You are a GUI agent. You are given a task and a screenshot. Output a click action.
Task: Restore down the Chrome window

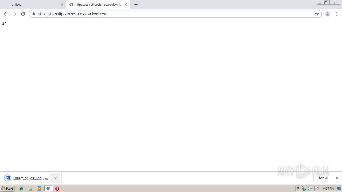[326, 2]
